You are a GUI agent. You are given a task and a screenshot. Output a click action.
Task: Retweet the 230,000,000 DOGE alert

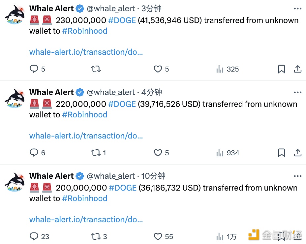[x=96, y=69]
